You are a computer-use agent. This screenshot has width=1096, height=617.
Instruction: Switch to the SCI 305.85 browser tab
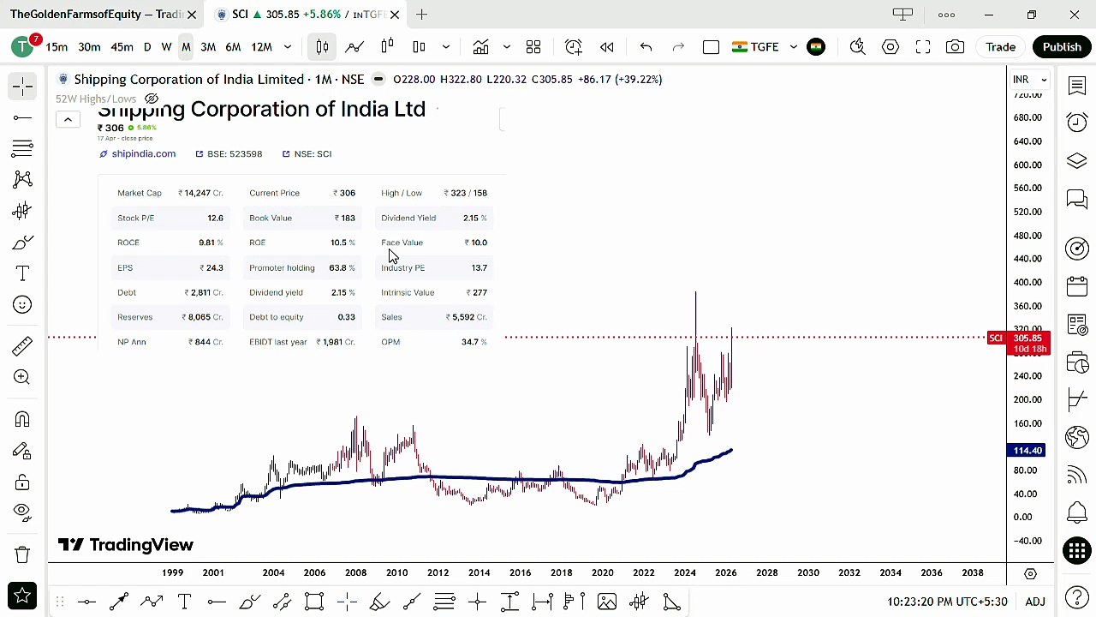(x=307, y=15)
